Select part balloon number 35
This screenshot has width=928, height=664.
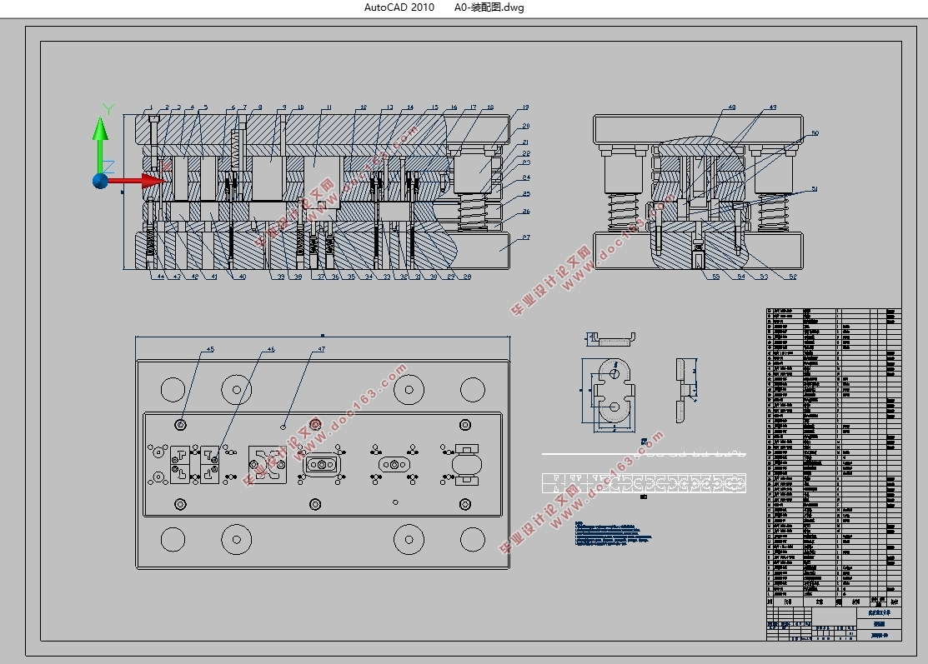tap(351, 277)
